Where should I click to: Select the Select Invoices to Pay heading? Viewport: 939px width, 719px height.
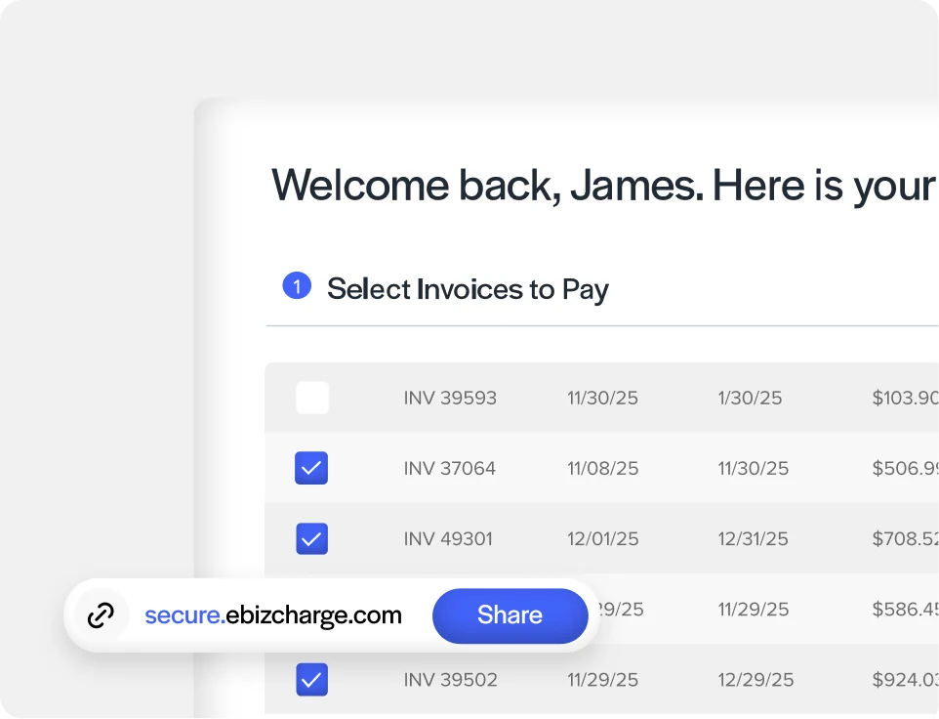[x=468, y=289]
